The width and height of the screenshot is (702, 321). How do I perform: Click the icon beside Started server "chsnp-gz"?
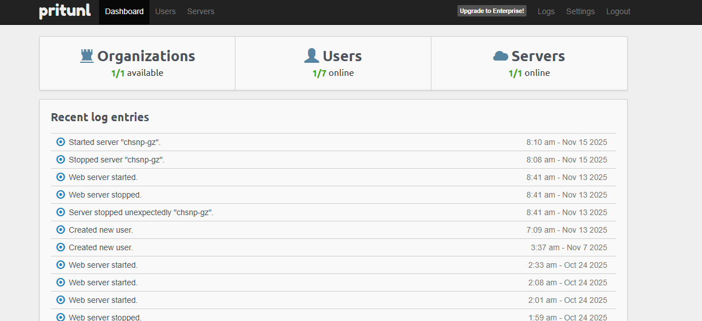61,142
